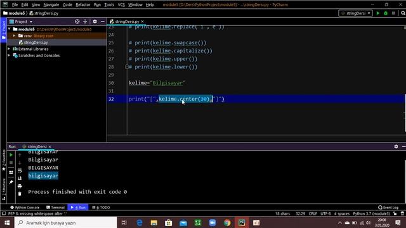Open the File menu
This screenshot has height=228, width=406.
[15, 4]
